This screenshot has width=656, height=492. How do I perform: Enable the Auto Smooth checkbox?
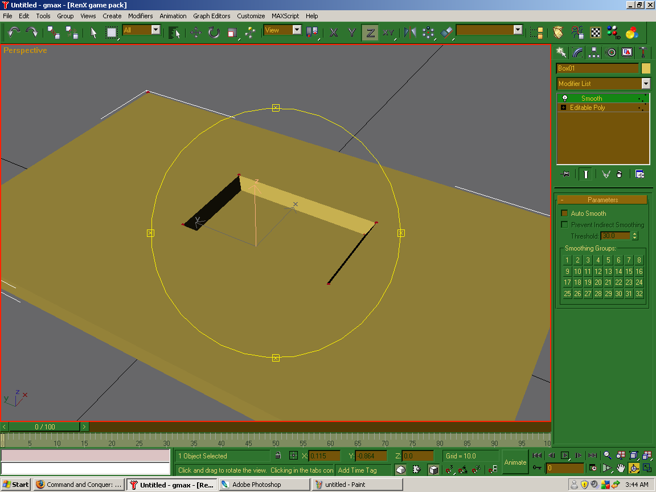click(x=565, y=213)
